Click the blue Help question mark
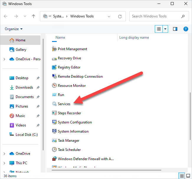This screenshot has width=192, height=179. [186, 29]
